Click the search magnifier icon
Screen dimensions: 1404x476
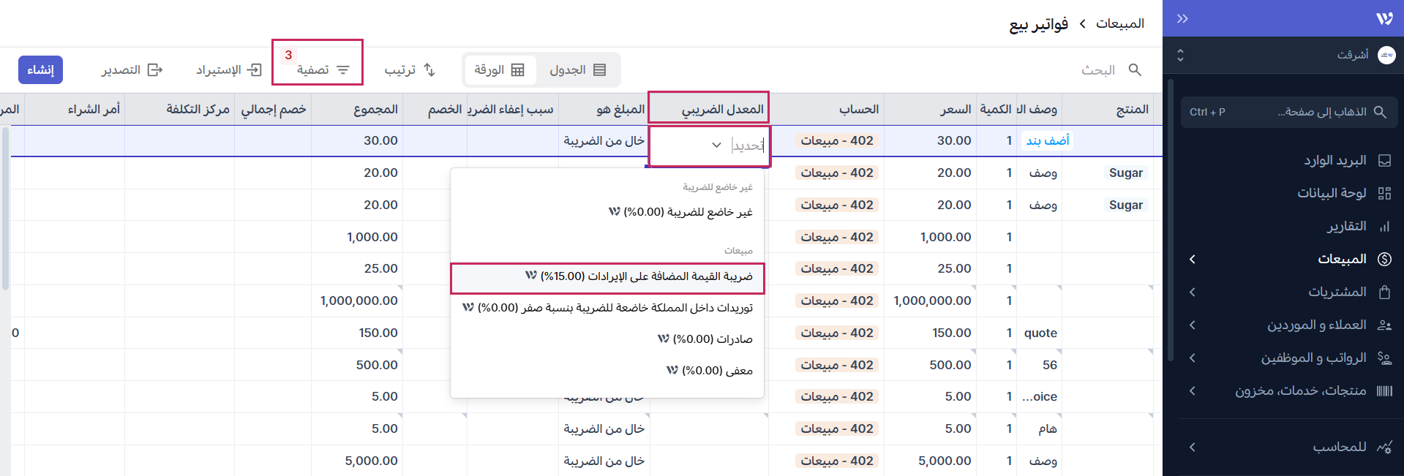(x=1135, y=69)
